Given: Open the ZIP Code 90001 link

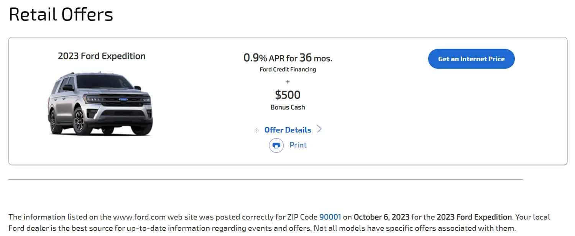Looking at the screenshot, I should point(330,217).
